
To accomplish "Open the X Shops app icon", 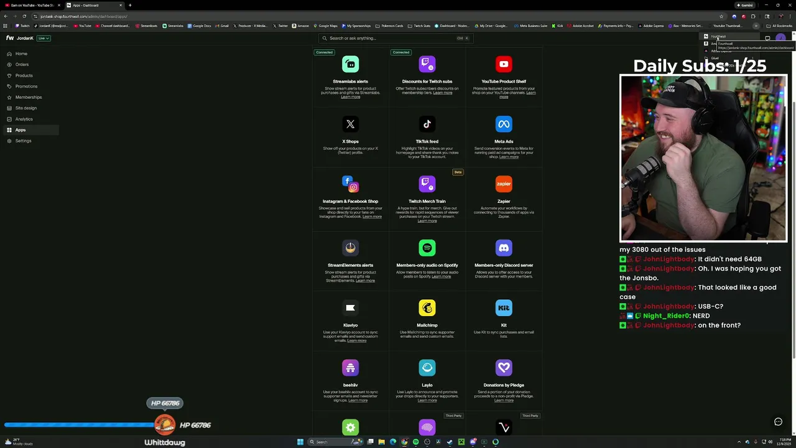I will [350, 124].
